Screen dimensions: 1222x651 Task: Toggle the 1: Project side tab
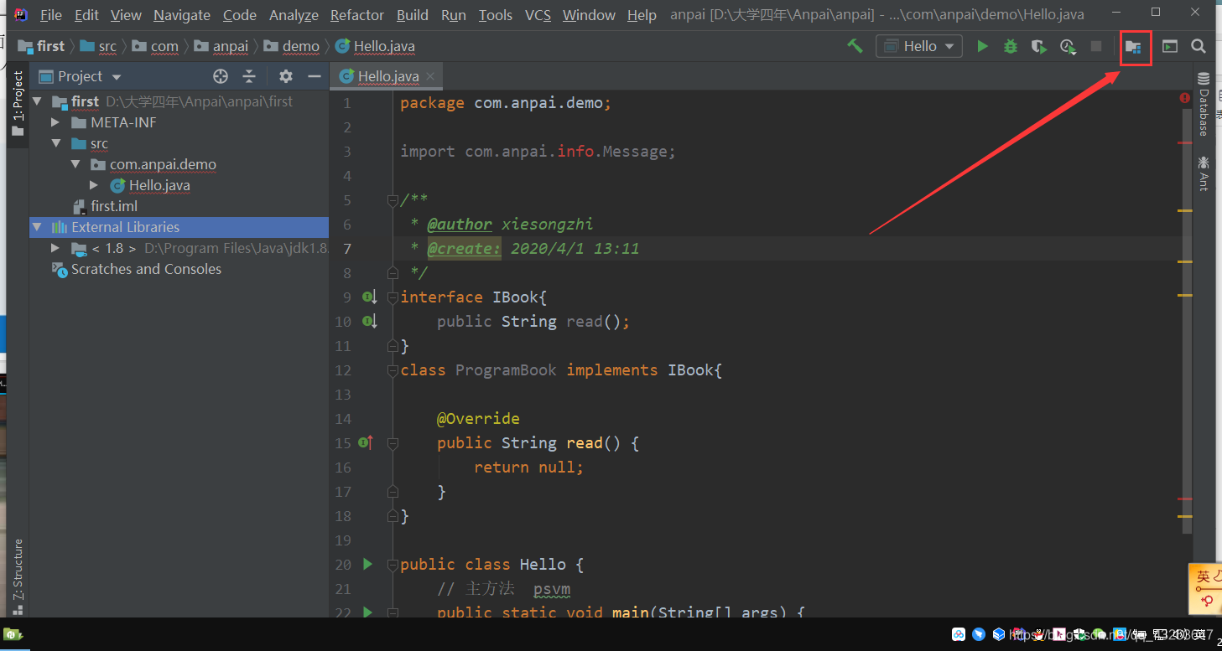coord(18,105)
